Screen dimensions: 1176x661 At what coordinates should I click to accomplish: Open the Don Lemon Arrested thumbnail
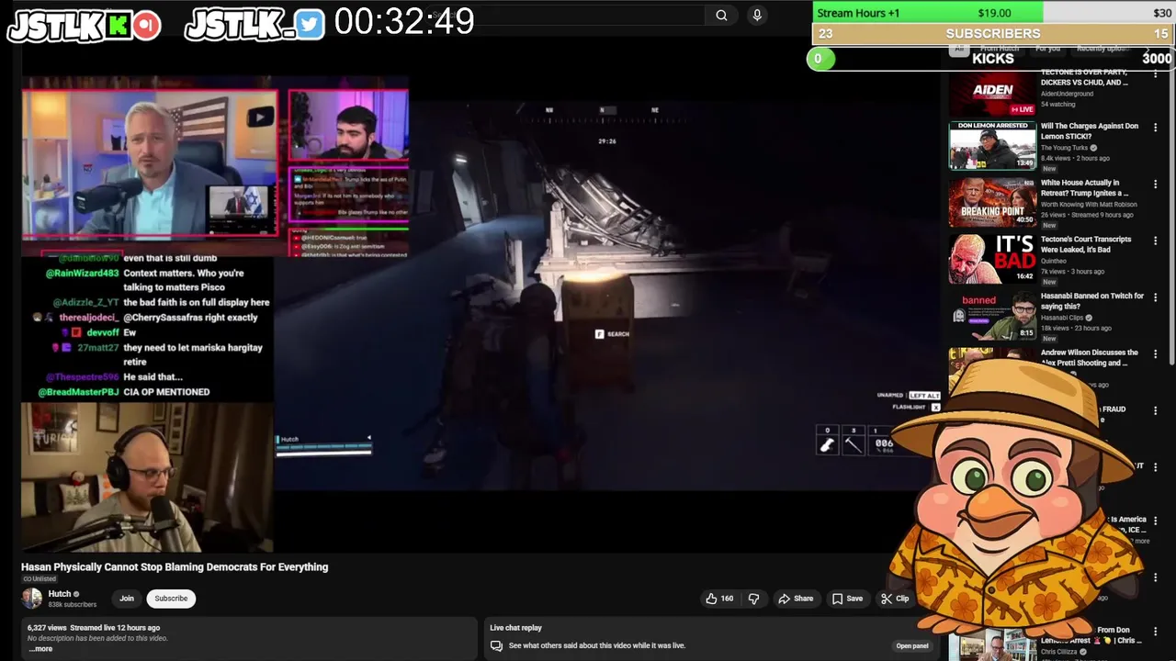point(992,145)
